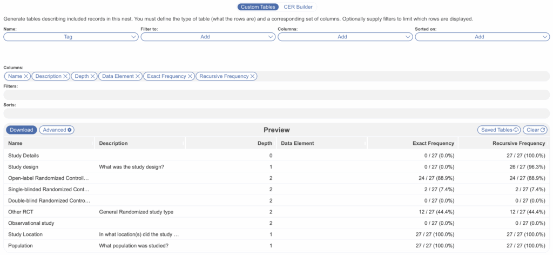Clear the table with Clear button
Screen dimensions: 553x255
[x=535, y=130]
